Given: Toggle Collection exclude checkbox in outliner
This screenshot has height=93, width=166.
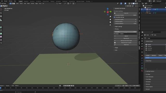Looking at the screenshot, I should pos(165,7).
